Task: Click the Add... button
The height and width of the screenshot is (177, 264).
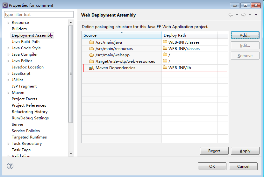Action: point(245,35)
